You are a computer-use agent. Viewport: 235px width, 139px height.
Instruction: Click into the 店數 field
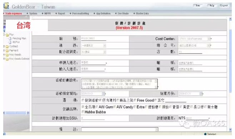pos(190,52)
